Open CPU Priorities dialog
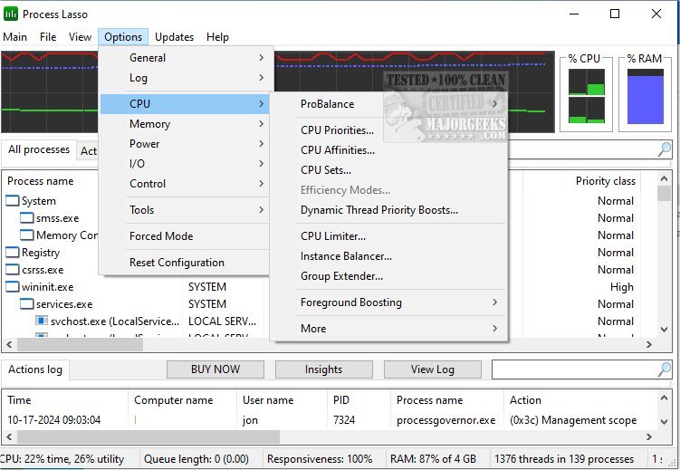Viewport: 680px width, 470px height. point(389,130)
